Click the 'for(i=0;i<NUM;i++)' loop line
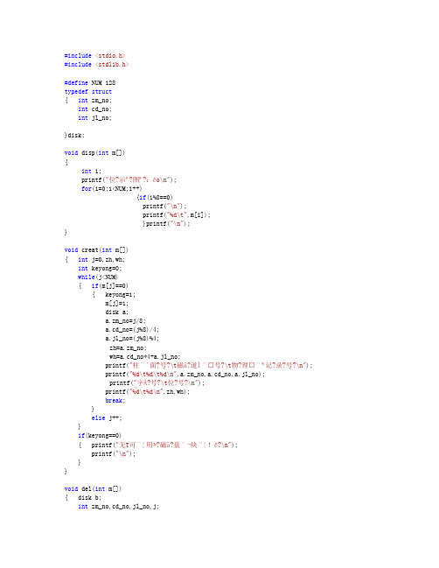The image size is (439, 568). pos(111,188)
